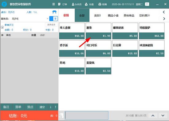Open the 充值 recharge function
The height and width of the screenshot is (121, 169).
coord(89,4)
